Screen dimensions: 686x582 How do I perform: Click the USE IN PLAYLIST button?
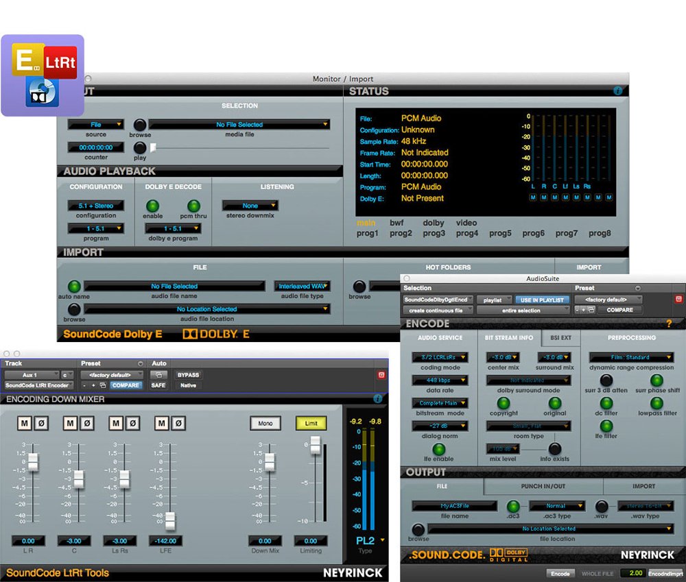[542, 299]
